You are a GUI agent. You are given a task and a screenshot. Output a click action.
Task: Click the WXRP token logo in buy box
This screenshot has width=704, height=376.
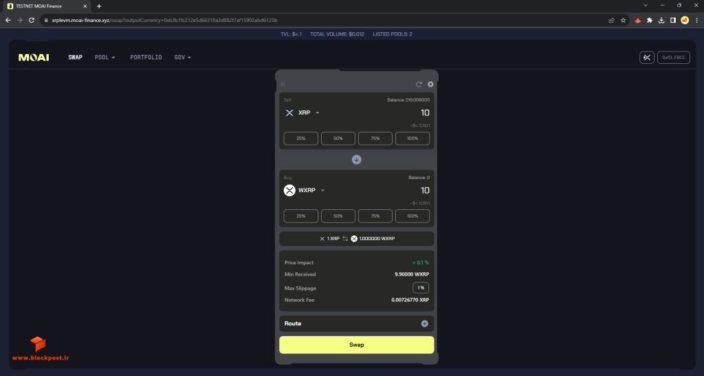tap(289, 191)
